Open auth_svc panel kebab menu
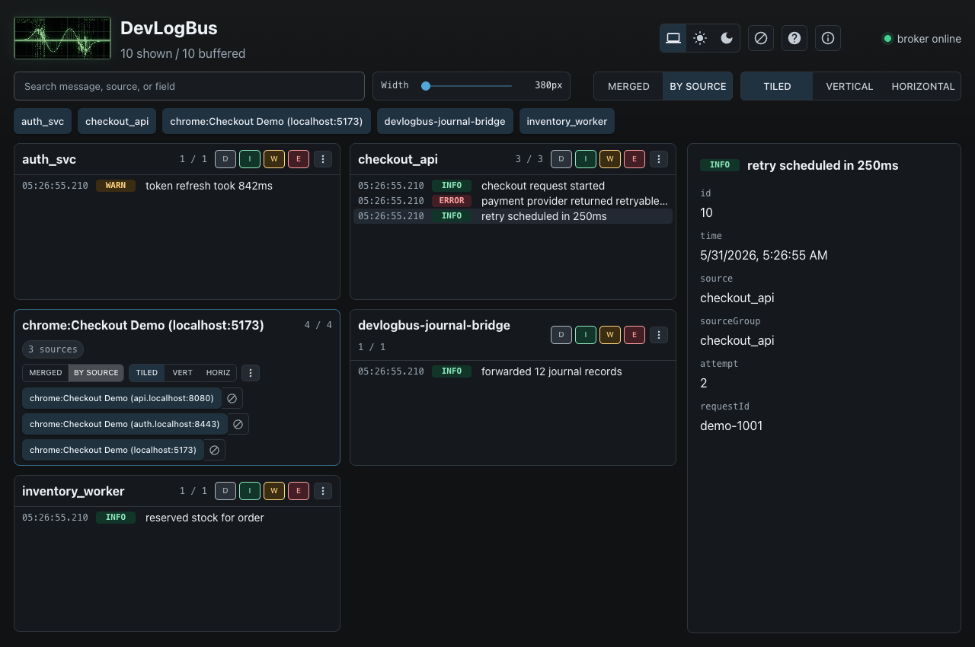 tap(323, 159)
